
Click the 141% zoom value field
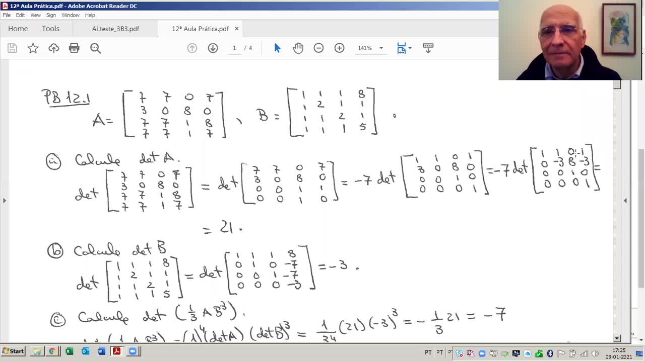[x=365, y=48]
